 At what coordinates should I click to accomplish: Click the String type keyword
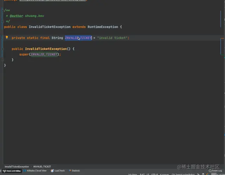tap(57, 38)
